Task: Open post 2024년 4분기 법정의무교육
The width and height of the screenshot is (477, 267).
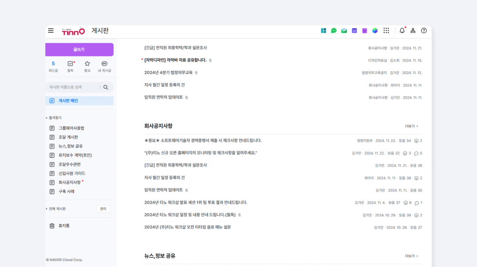Action: tap(168, 72)
